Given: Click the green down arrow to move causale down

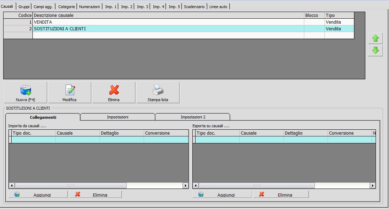Looking at the screenshot, I should click(x=375, y=50).
